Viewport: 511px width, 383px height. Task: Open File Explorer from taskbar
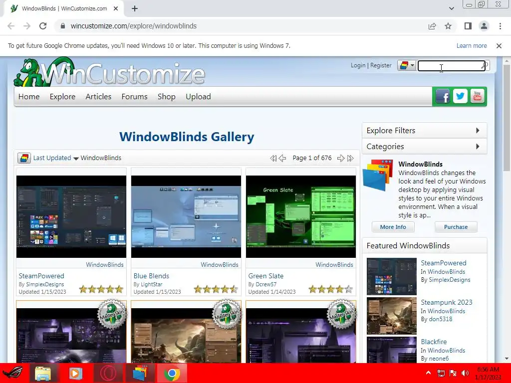point(43,373)
